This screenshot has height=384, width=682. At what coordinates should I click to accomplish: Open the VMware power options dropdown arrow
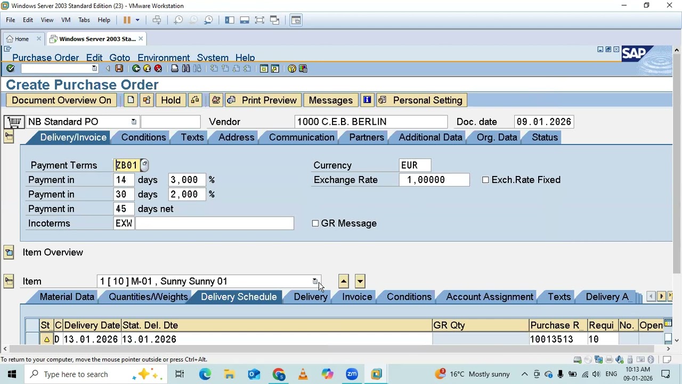click(x=137, y=20)
